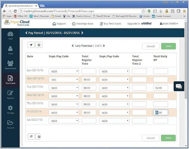Click the Wed 05/18/16 regular time 2 field
Viewport: 189px width, 149px height.
139,96
